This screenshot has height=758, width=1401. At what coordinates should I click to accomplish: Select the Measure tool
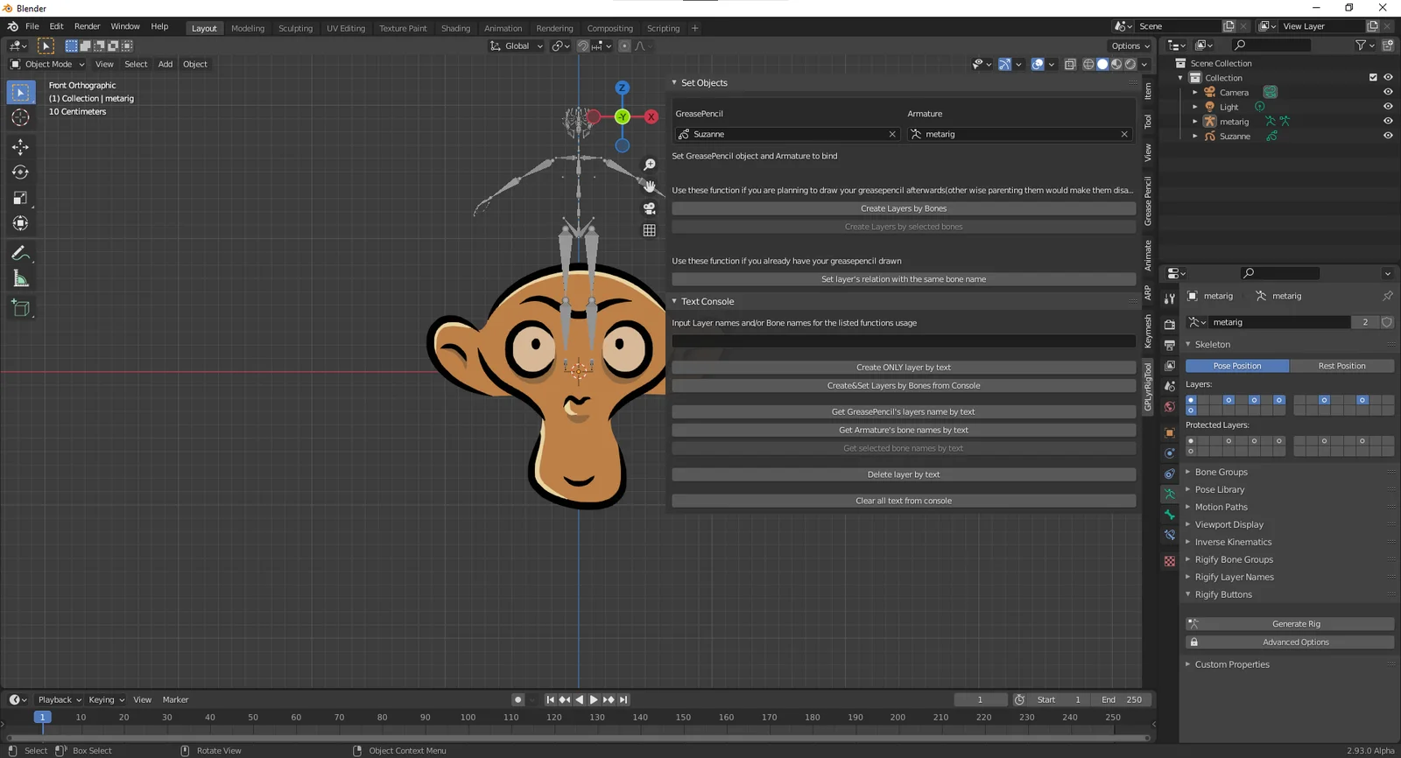[x=20, y=279]
